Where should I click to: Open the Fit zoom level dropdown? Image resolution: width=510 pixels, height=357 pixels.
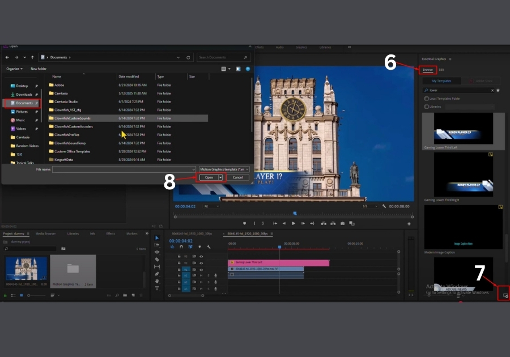[x=211, y=206]
